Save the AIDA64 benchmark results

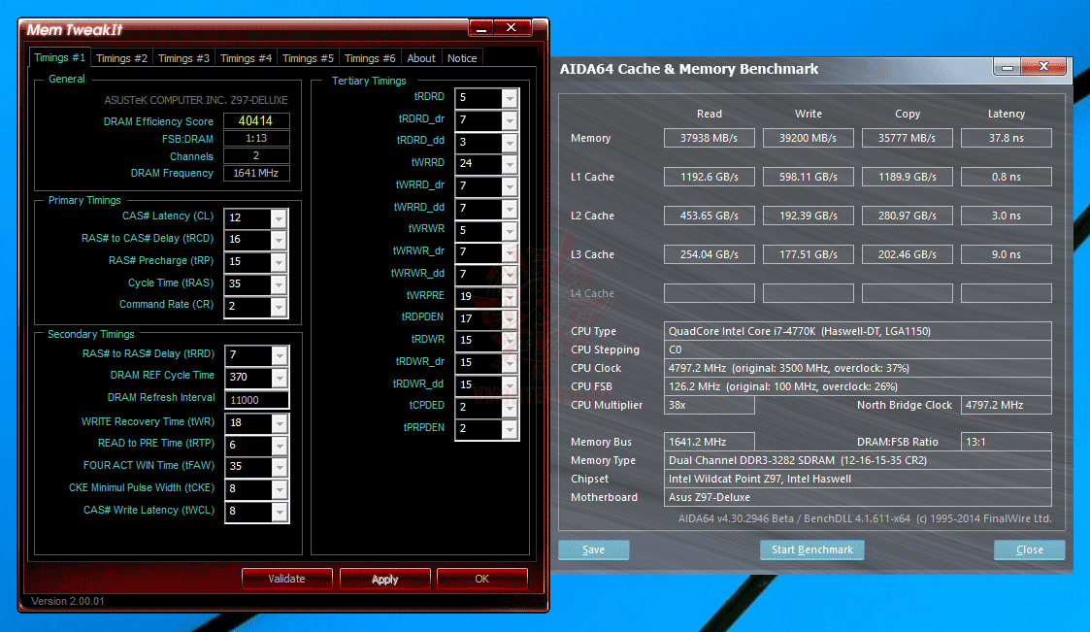(x=593, y=549)
